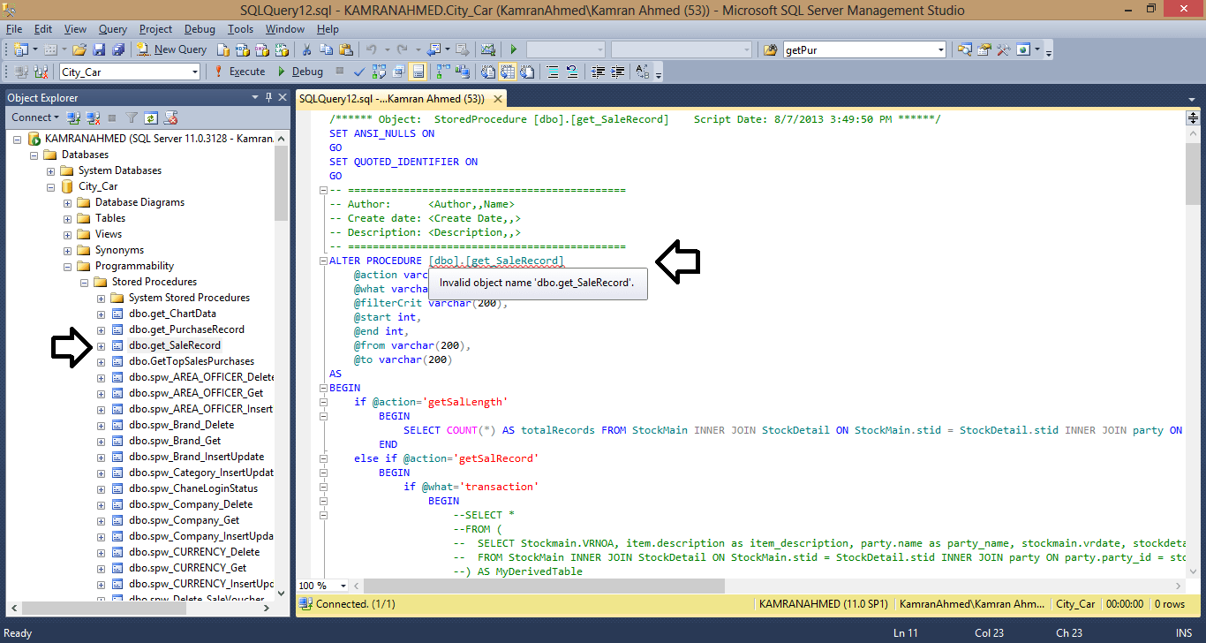Toggle auto-hide pin on Object Explorer

coord(268,97)
